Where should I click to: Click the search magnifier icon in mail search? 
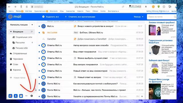point(175,17)
